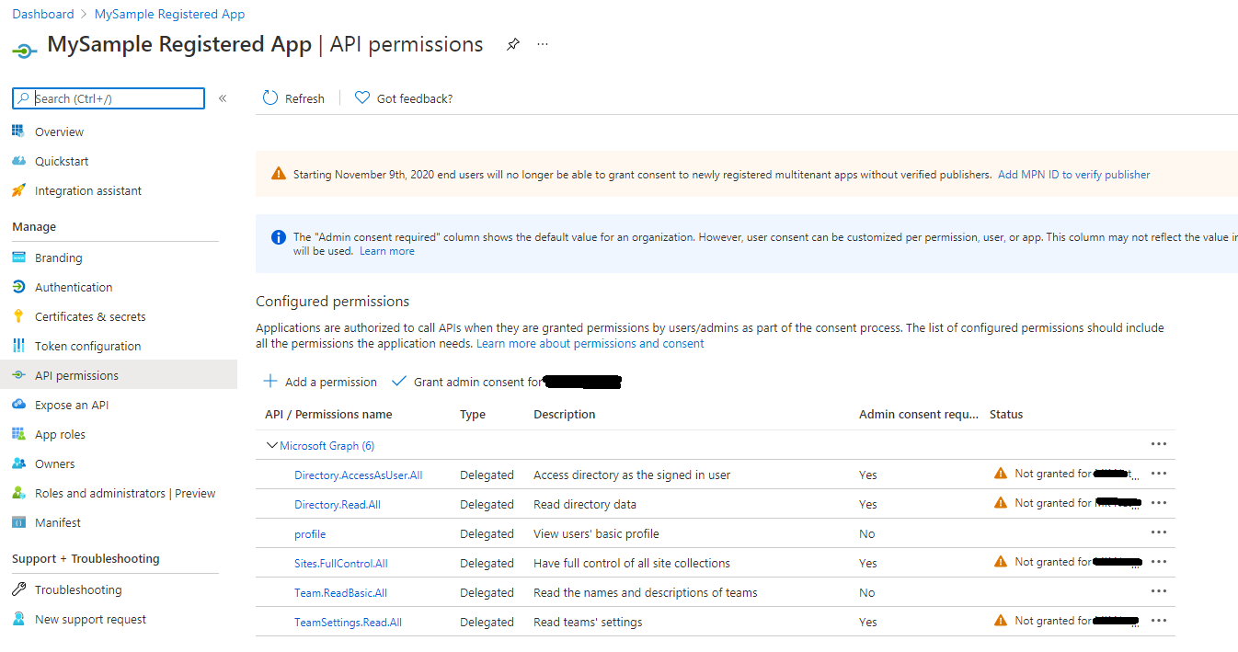1238x652 pixels.
Task: Open more options for TeamSettings.Read.All
Action: (x=1159, y=621)
